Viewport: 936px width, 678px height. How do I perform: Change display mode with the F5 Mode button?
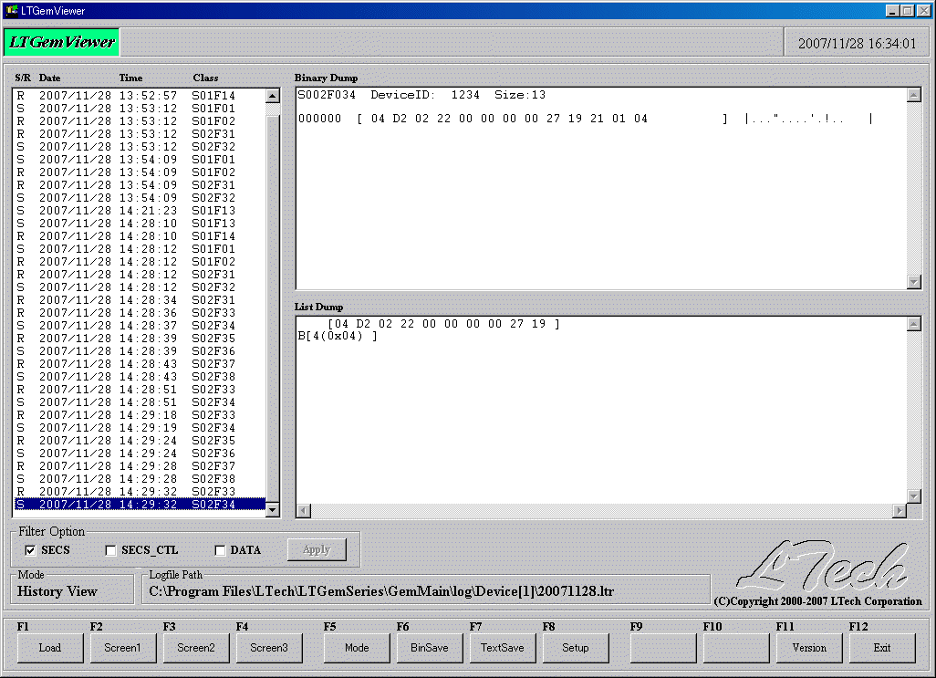(x=357, y=648)
